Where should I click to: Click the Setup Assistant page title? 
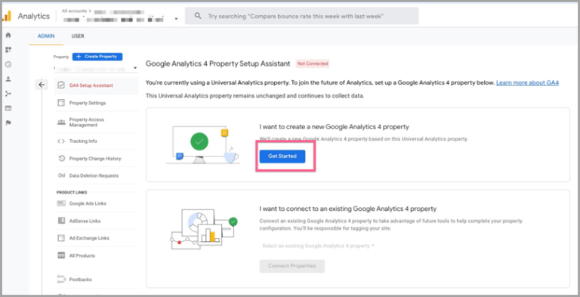tap(217, 63)
